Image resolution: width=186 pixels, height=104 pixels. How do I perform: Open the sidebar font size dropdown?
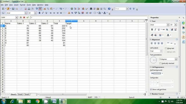176,25
